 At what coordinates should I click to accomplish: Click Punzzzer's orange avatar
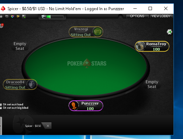click(74, 106)
